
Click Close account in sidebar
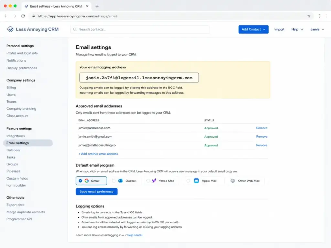point(17,116)
